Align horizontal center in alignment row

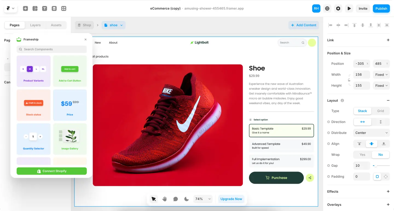tap(338, 25)
